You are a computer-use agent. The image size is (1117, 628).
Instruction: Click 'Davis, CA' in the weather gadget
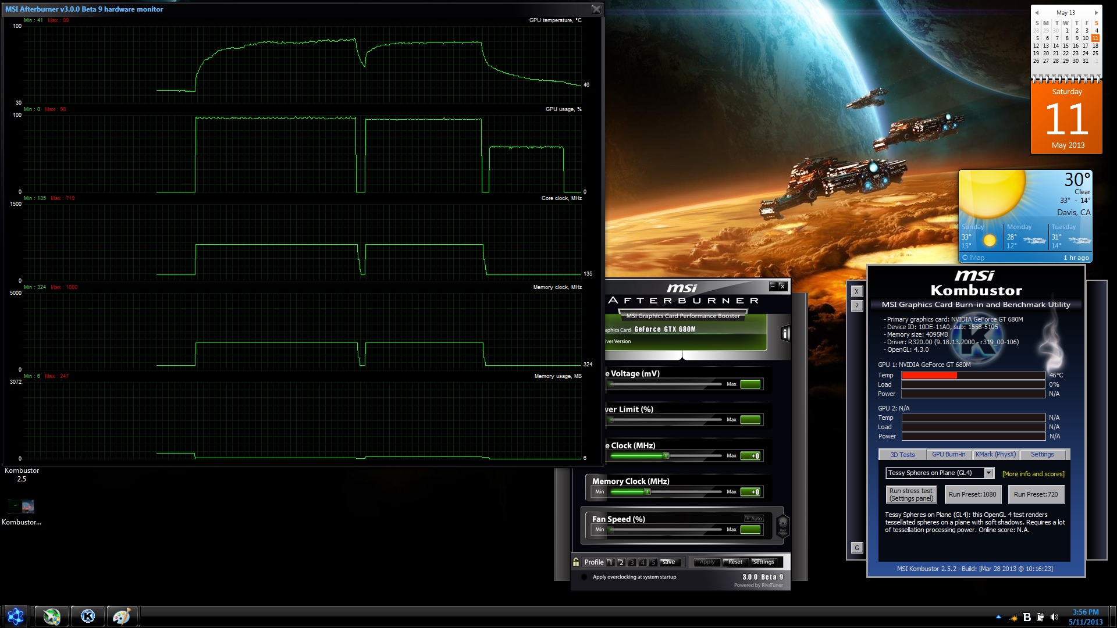[x=1073, y=212]
